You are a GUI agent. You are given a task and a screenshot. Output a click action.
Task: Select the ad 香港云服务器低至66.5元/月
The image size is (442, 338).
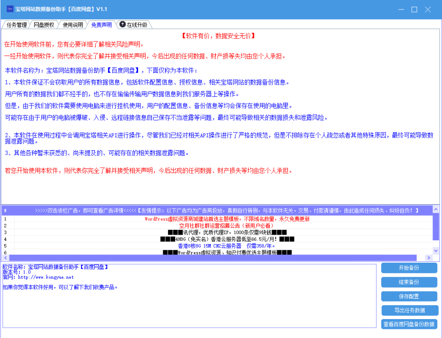tap(217, 239)
